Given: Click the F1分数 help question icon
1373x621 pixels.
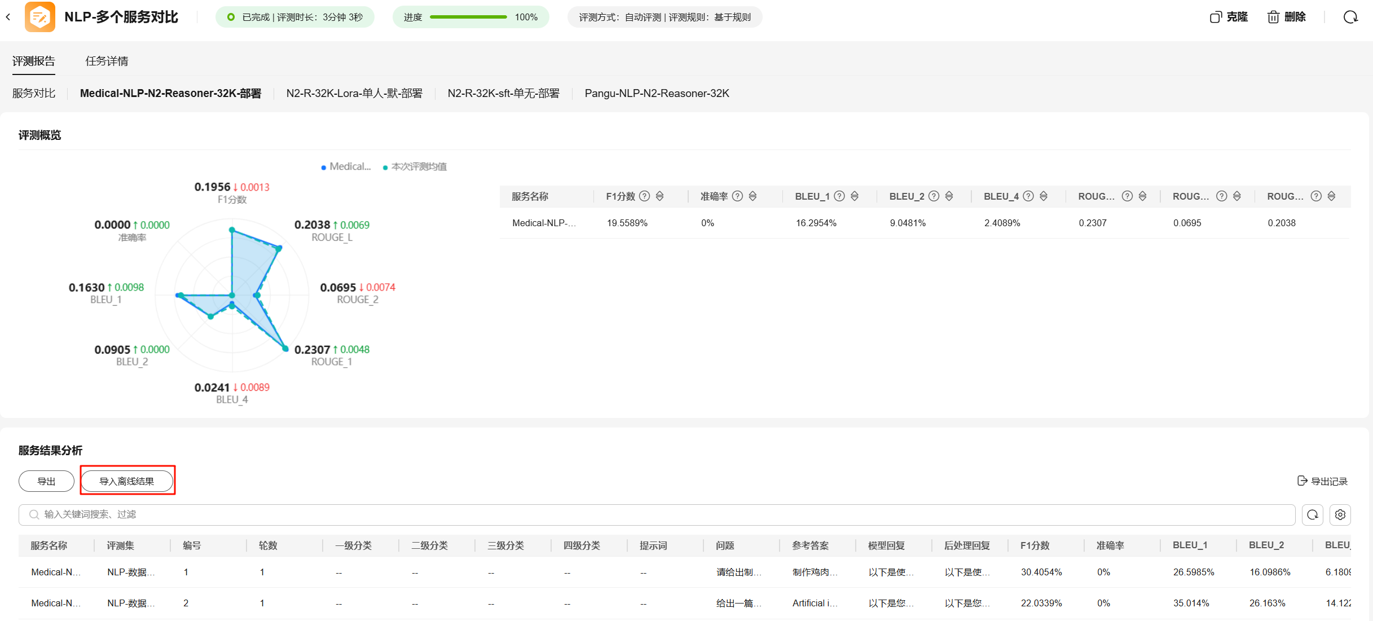Looking at the screenshot, I should pos(644,196).
